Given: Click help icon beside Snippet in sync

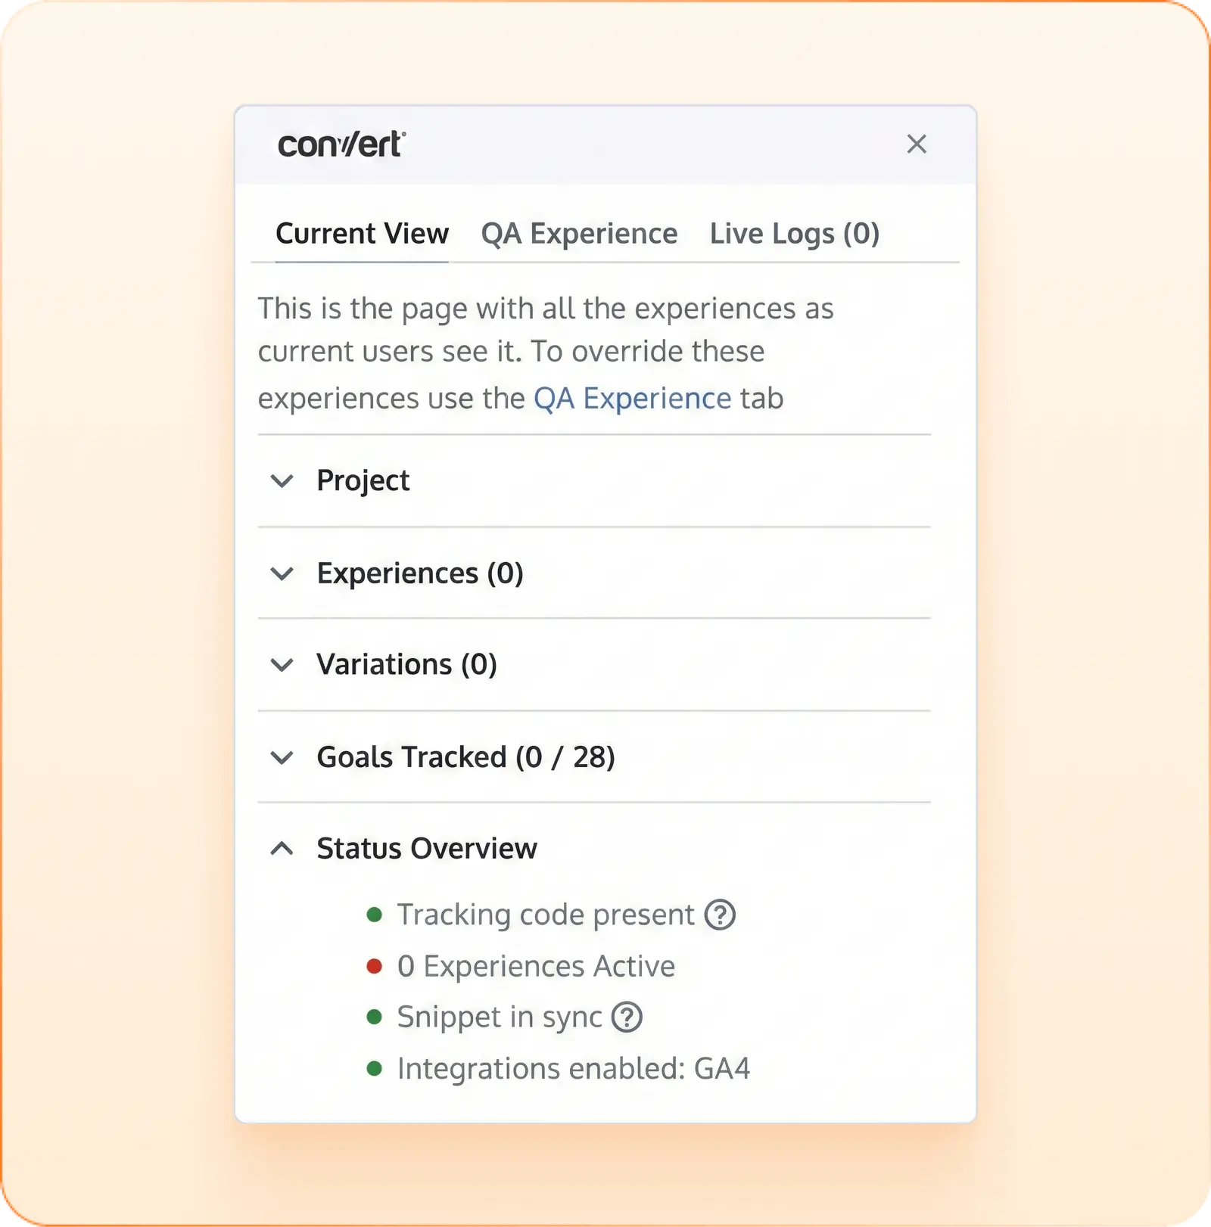Looking at the screenshot, I should coord(627,1017).
